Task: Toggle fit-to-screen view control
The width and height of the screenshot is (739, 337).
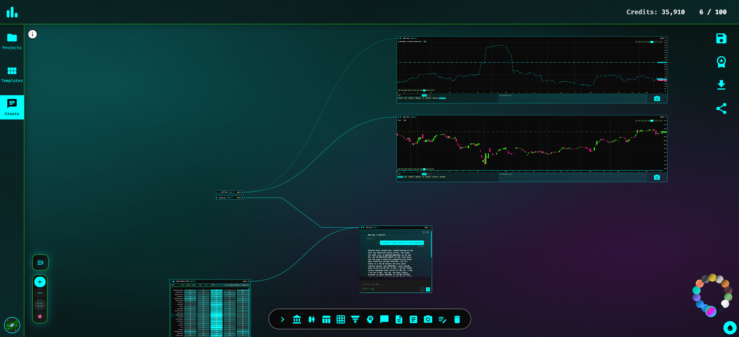Action: click(40, 304)
